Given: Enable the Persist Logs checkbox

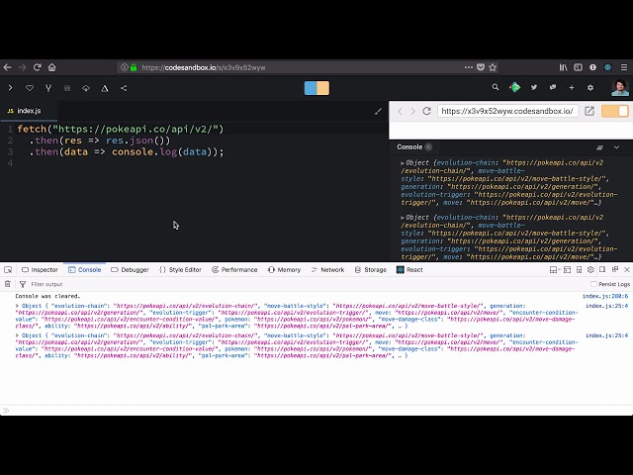Looking at the screenshot, I should [593, 284].
